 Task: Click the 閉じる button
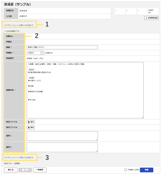pos(11,170)
